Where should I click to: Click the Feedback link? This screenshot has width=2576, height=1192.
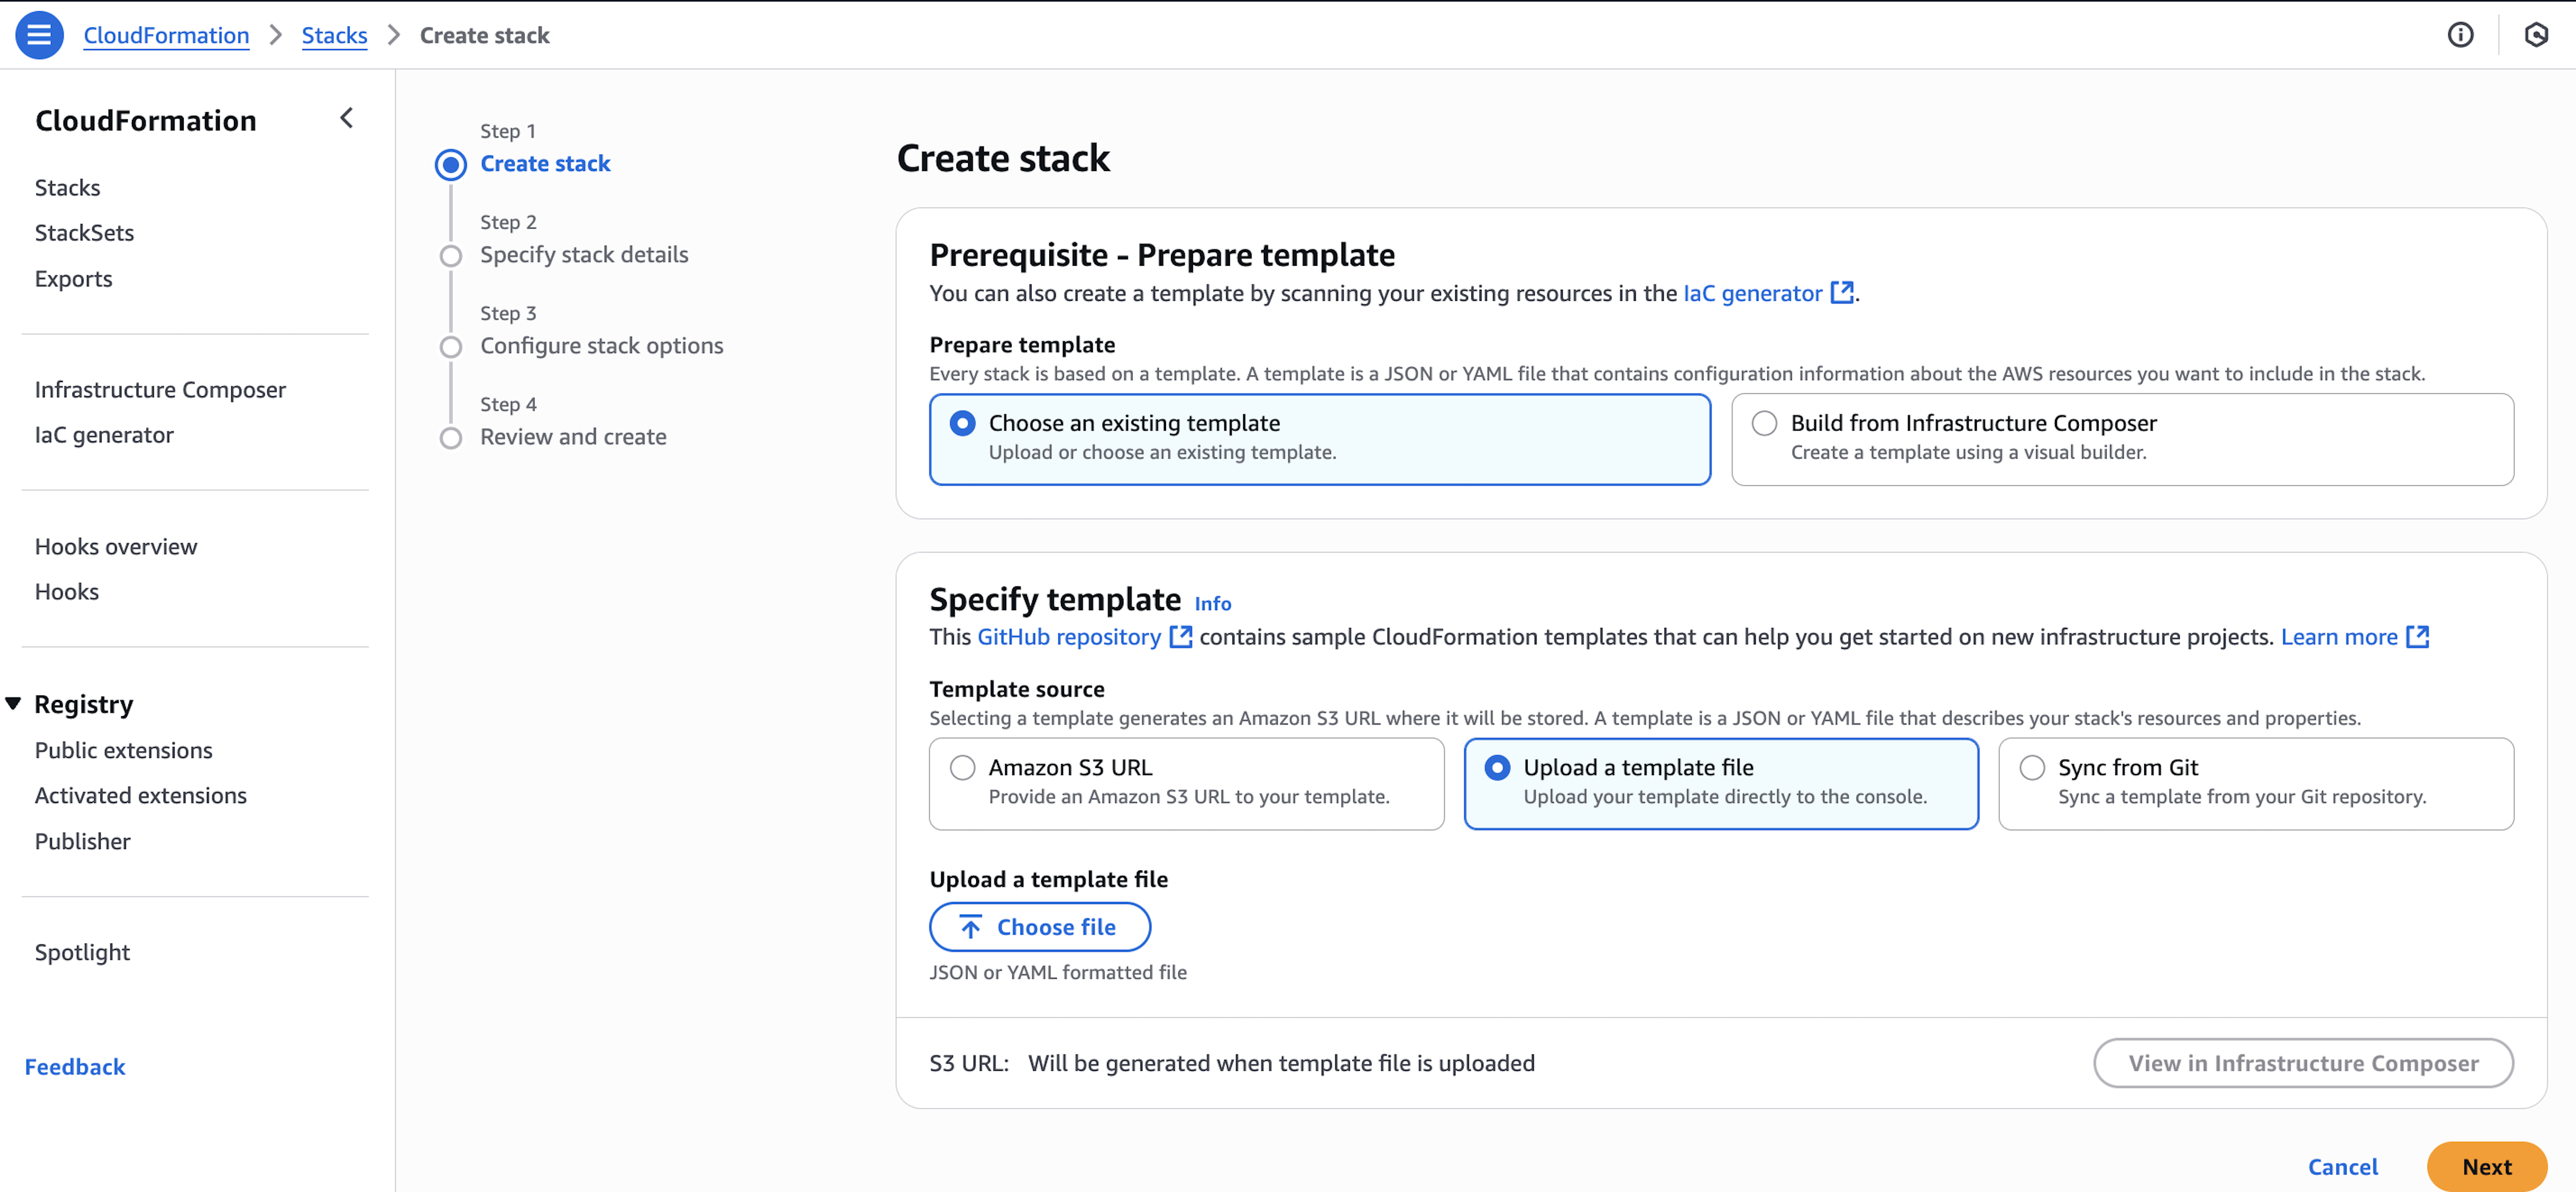[x=74, y=1066]
